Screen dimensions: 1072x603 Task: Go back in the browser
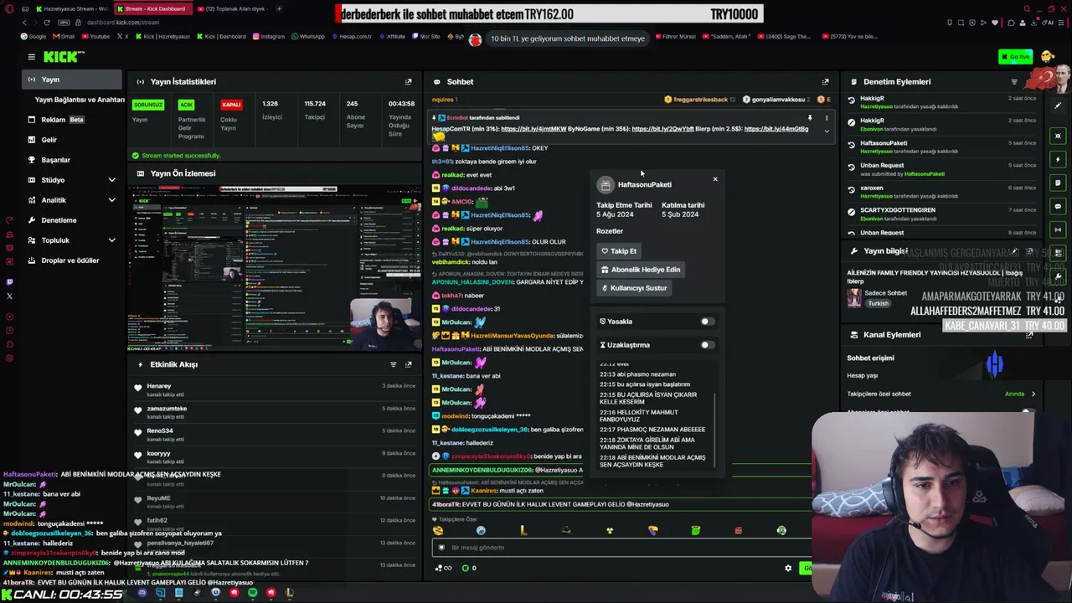coord(24,23)
